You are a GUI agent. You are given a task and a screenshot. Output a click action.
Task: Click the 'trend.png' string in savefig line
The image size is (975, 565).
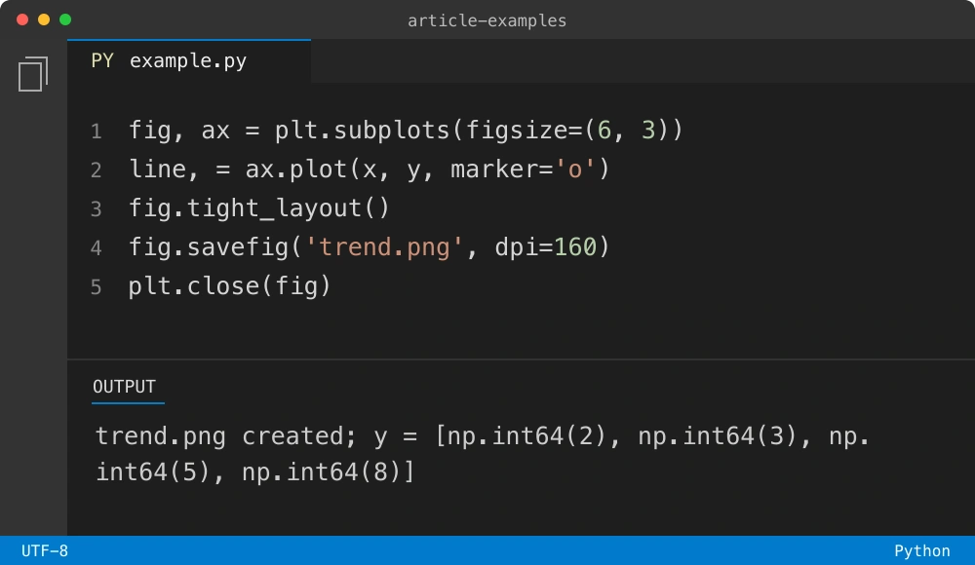[x=384, y=246]
